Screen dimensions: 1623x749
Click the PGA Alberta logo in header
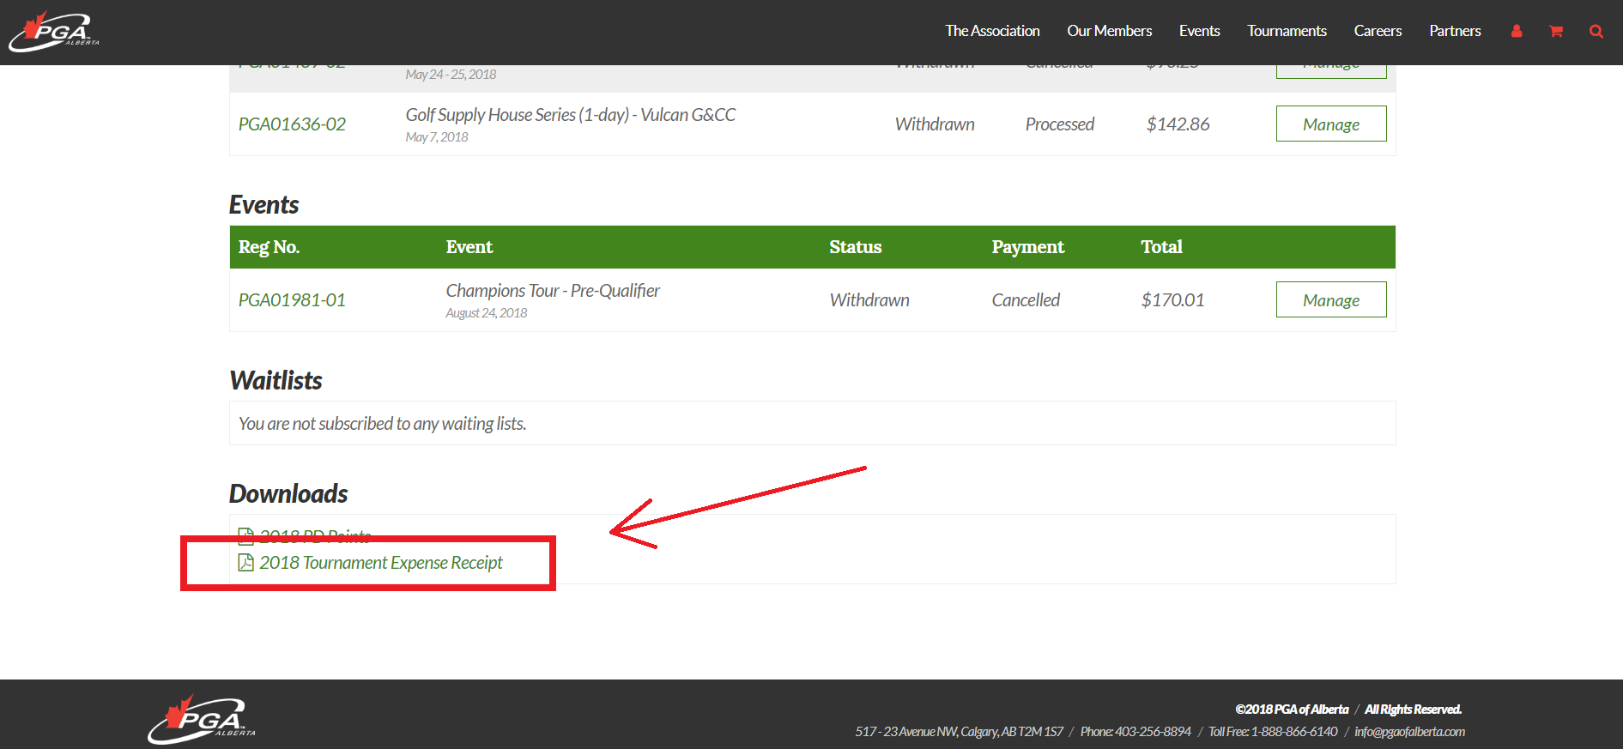pyautogui.click(x=54, y=32)
